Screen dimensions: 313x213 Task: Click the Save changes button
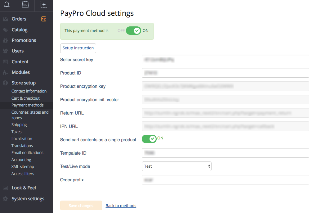coord(81,206)
